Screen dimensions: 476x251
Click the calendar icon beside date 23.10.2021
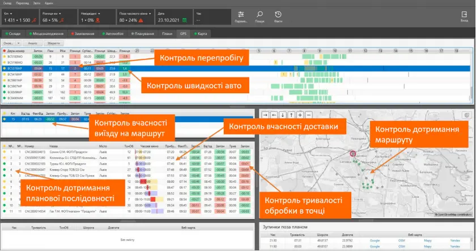186,20
